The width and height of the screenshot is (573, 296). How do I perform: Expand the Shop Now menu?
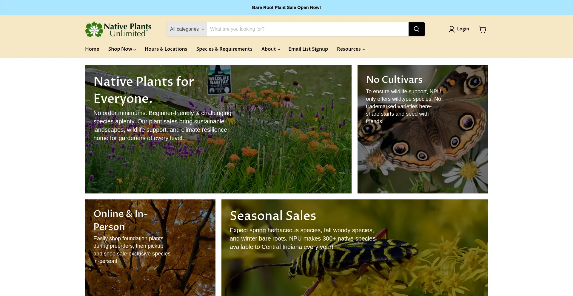(121, 49)
